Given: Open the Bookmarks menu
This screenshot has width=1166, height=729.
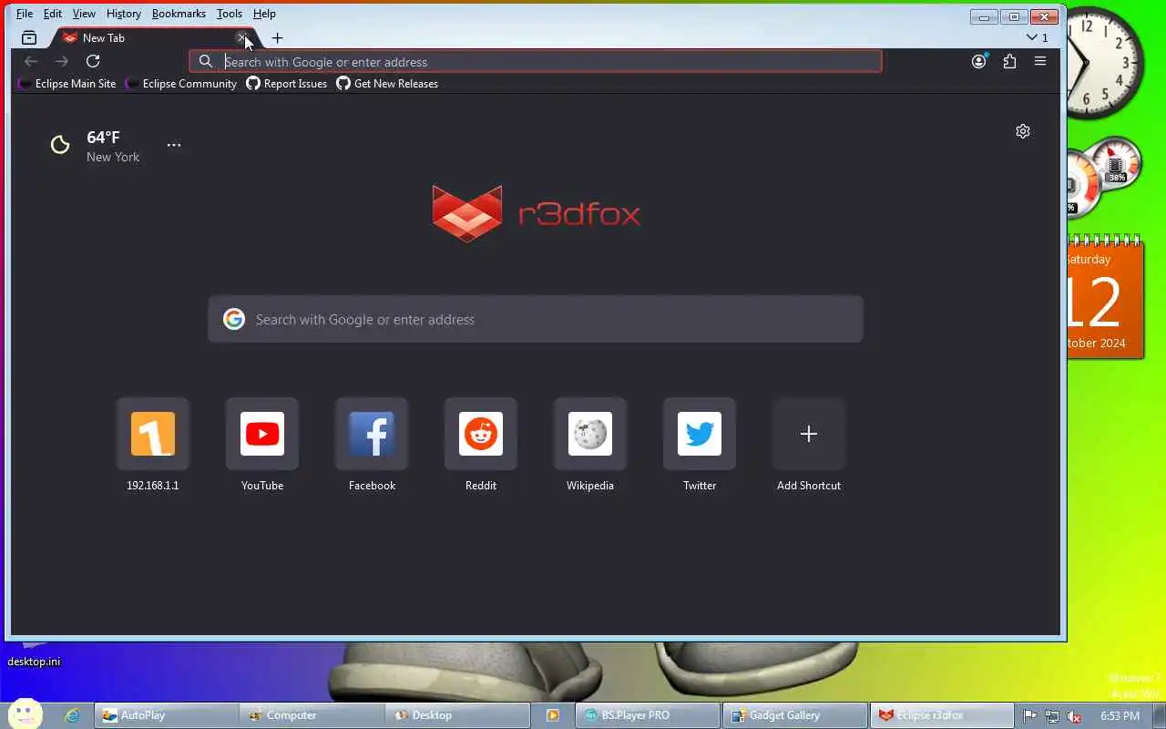Looking at the screenshot, I should (x=179, y=14).
